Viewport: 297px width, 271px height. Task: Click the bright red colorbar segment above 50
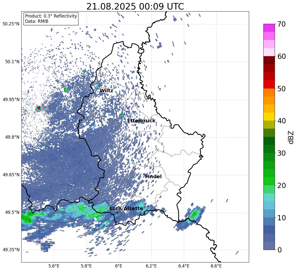[x=269, y=84]
